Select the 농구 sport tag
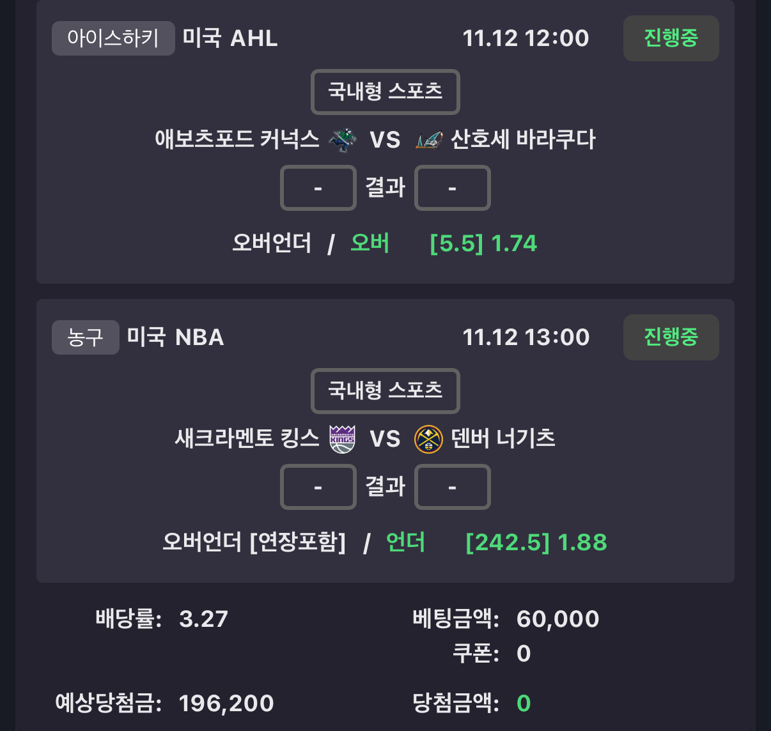Screen dimensions: 771x731 pyautogui.click(x=85, y=337)
